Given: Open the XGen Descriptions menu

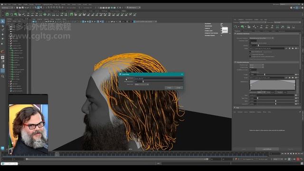Looking at the screenshot, I should (249, 19).
